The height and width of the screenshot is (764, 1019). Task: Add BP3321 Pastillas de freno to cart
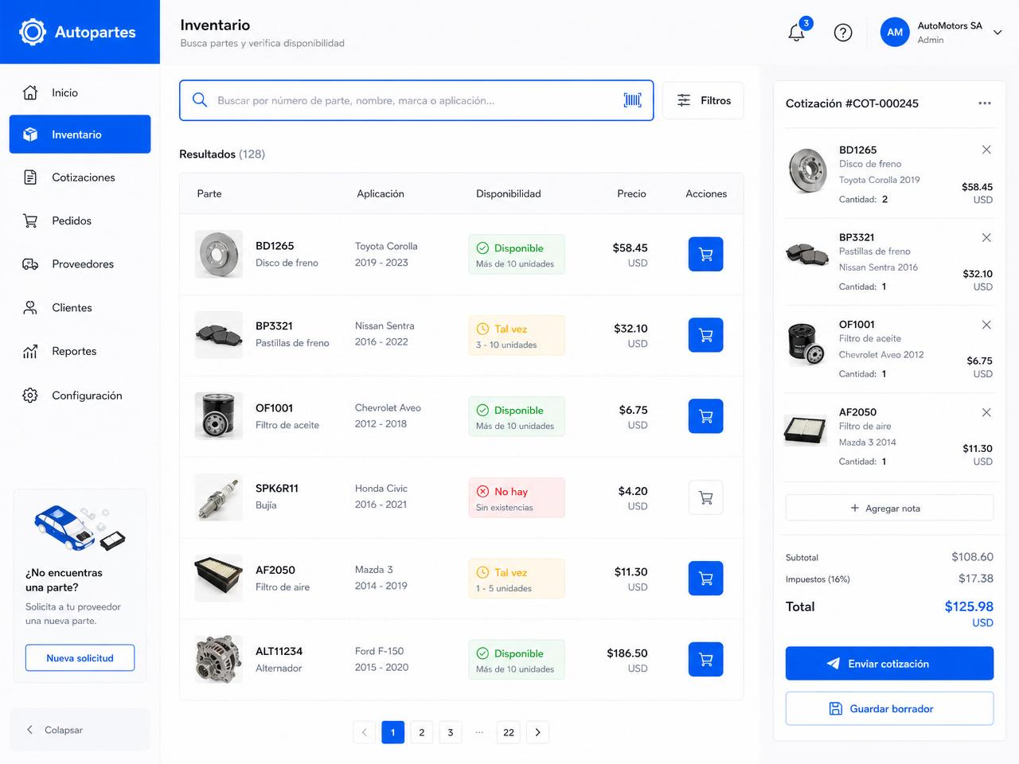(x=705, y=336)
